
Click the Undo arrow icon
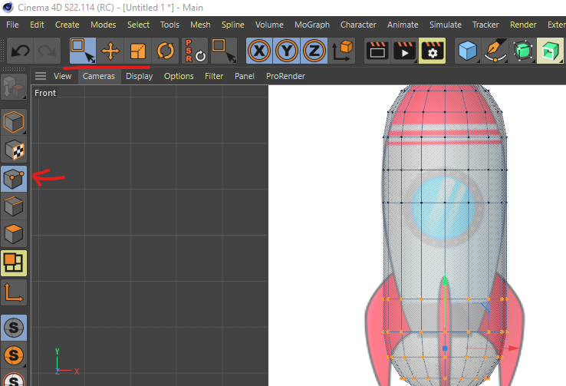21,51
